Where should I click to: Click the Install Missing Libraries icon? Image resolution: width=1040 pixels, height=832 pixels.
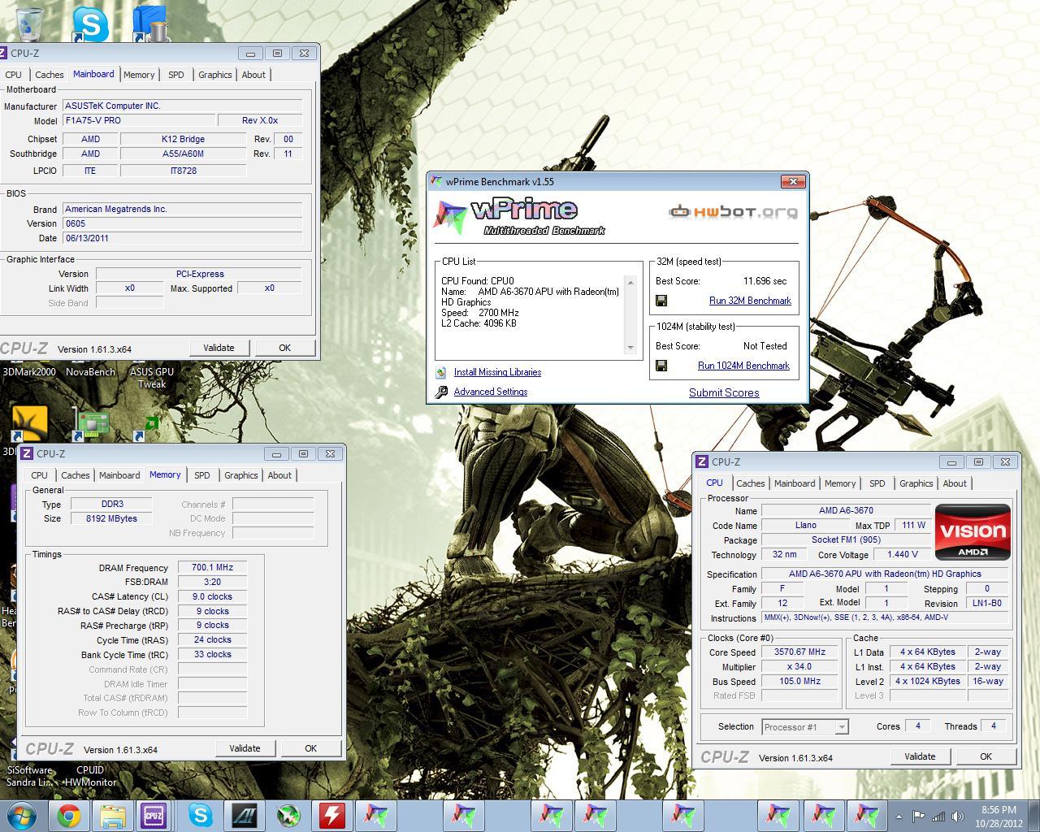(441, 372)
